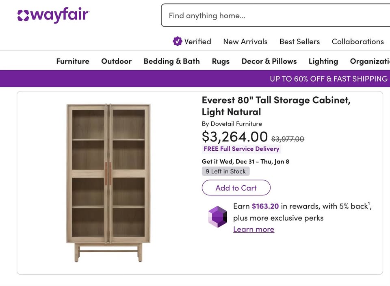Click the purple rewards gem icon
This screenshot has width=390, height=286.
[217, 216]
